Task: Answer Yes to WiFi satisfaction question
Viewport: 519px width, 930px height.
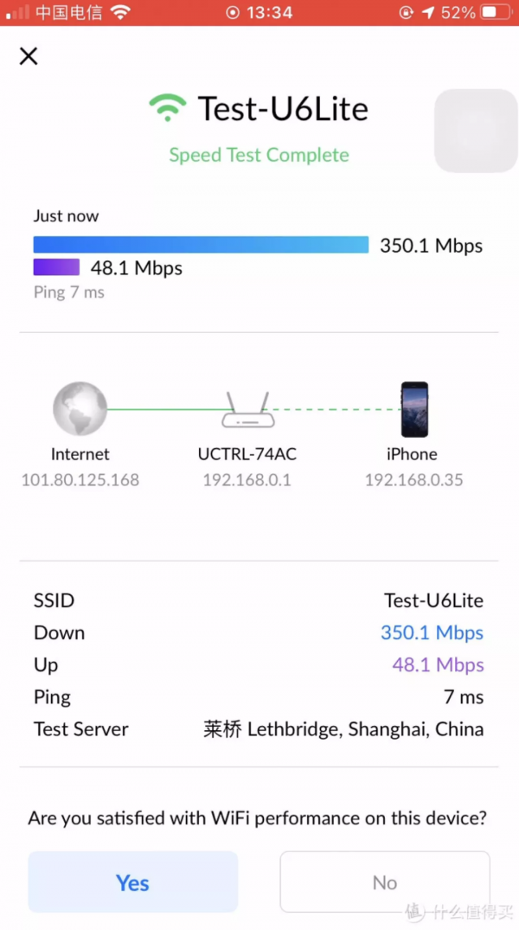Action: coord(132,882)
